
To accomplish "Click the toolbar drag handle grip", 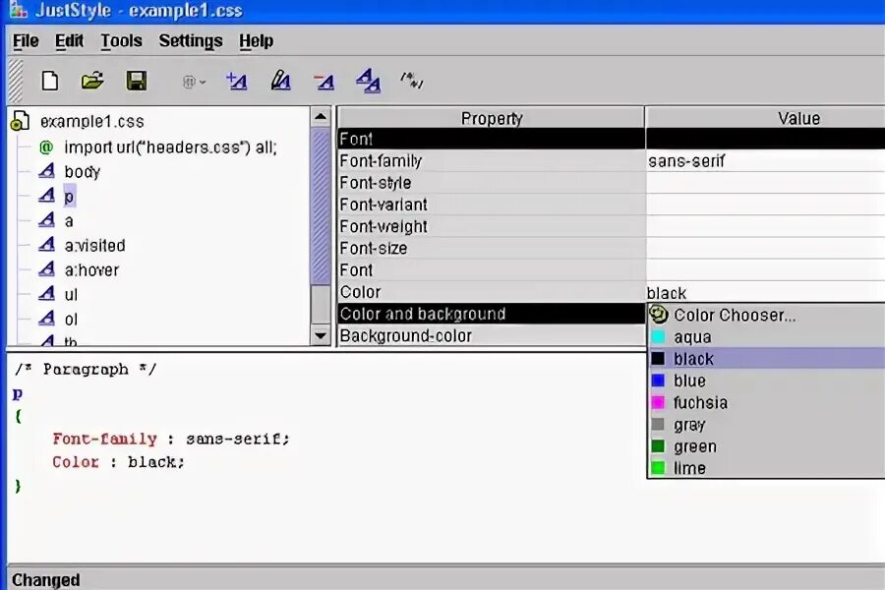I will [15, 81].
